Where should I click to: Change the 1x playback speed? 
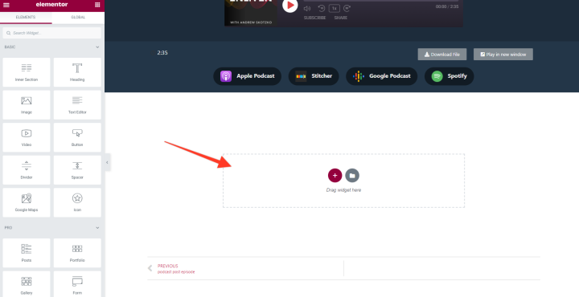(335, 8)
